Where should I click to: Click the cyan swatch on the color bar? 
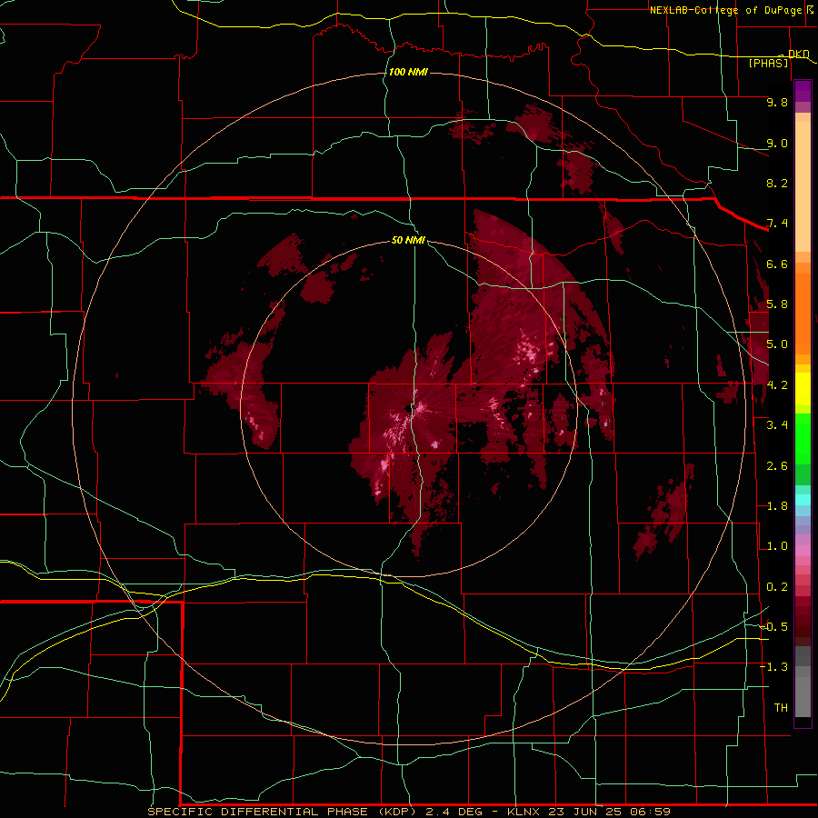803,500
